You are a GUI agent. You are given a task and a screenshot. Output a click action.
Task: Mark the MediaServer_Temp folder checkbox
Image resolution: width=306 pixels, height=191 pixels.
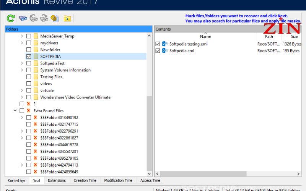(x=29, y=36)
